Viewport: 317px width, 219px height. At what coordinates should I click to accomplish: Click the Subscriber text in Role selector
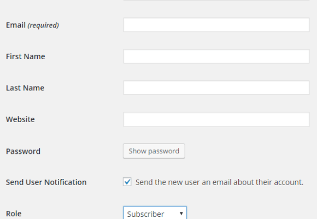(145, 214)
